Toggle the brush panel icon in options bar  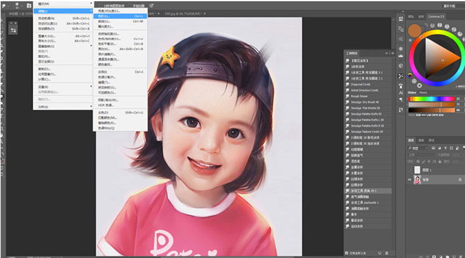(29, 6)
